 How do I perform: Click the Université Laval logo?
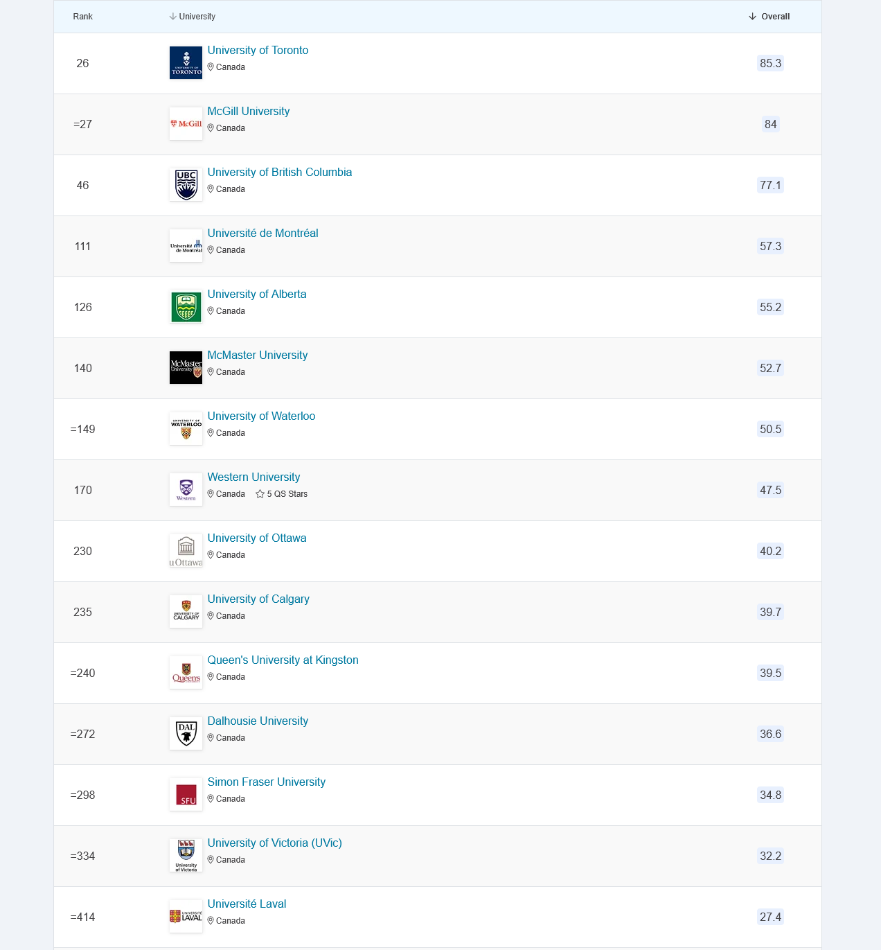(186, 917)
